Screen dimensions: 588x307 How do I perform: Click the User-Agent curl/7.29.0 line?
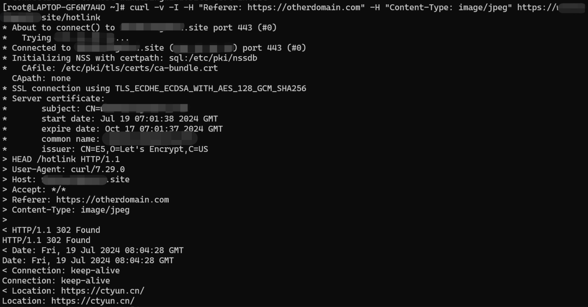click(64, 170)
